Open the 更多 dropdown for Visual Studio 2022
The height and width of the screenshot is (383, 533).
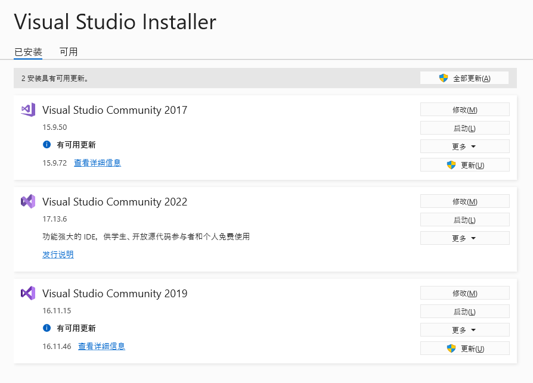pos(464,238)
